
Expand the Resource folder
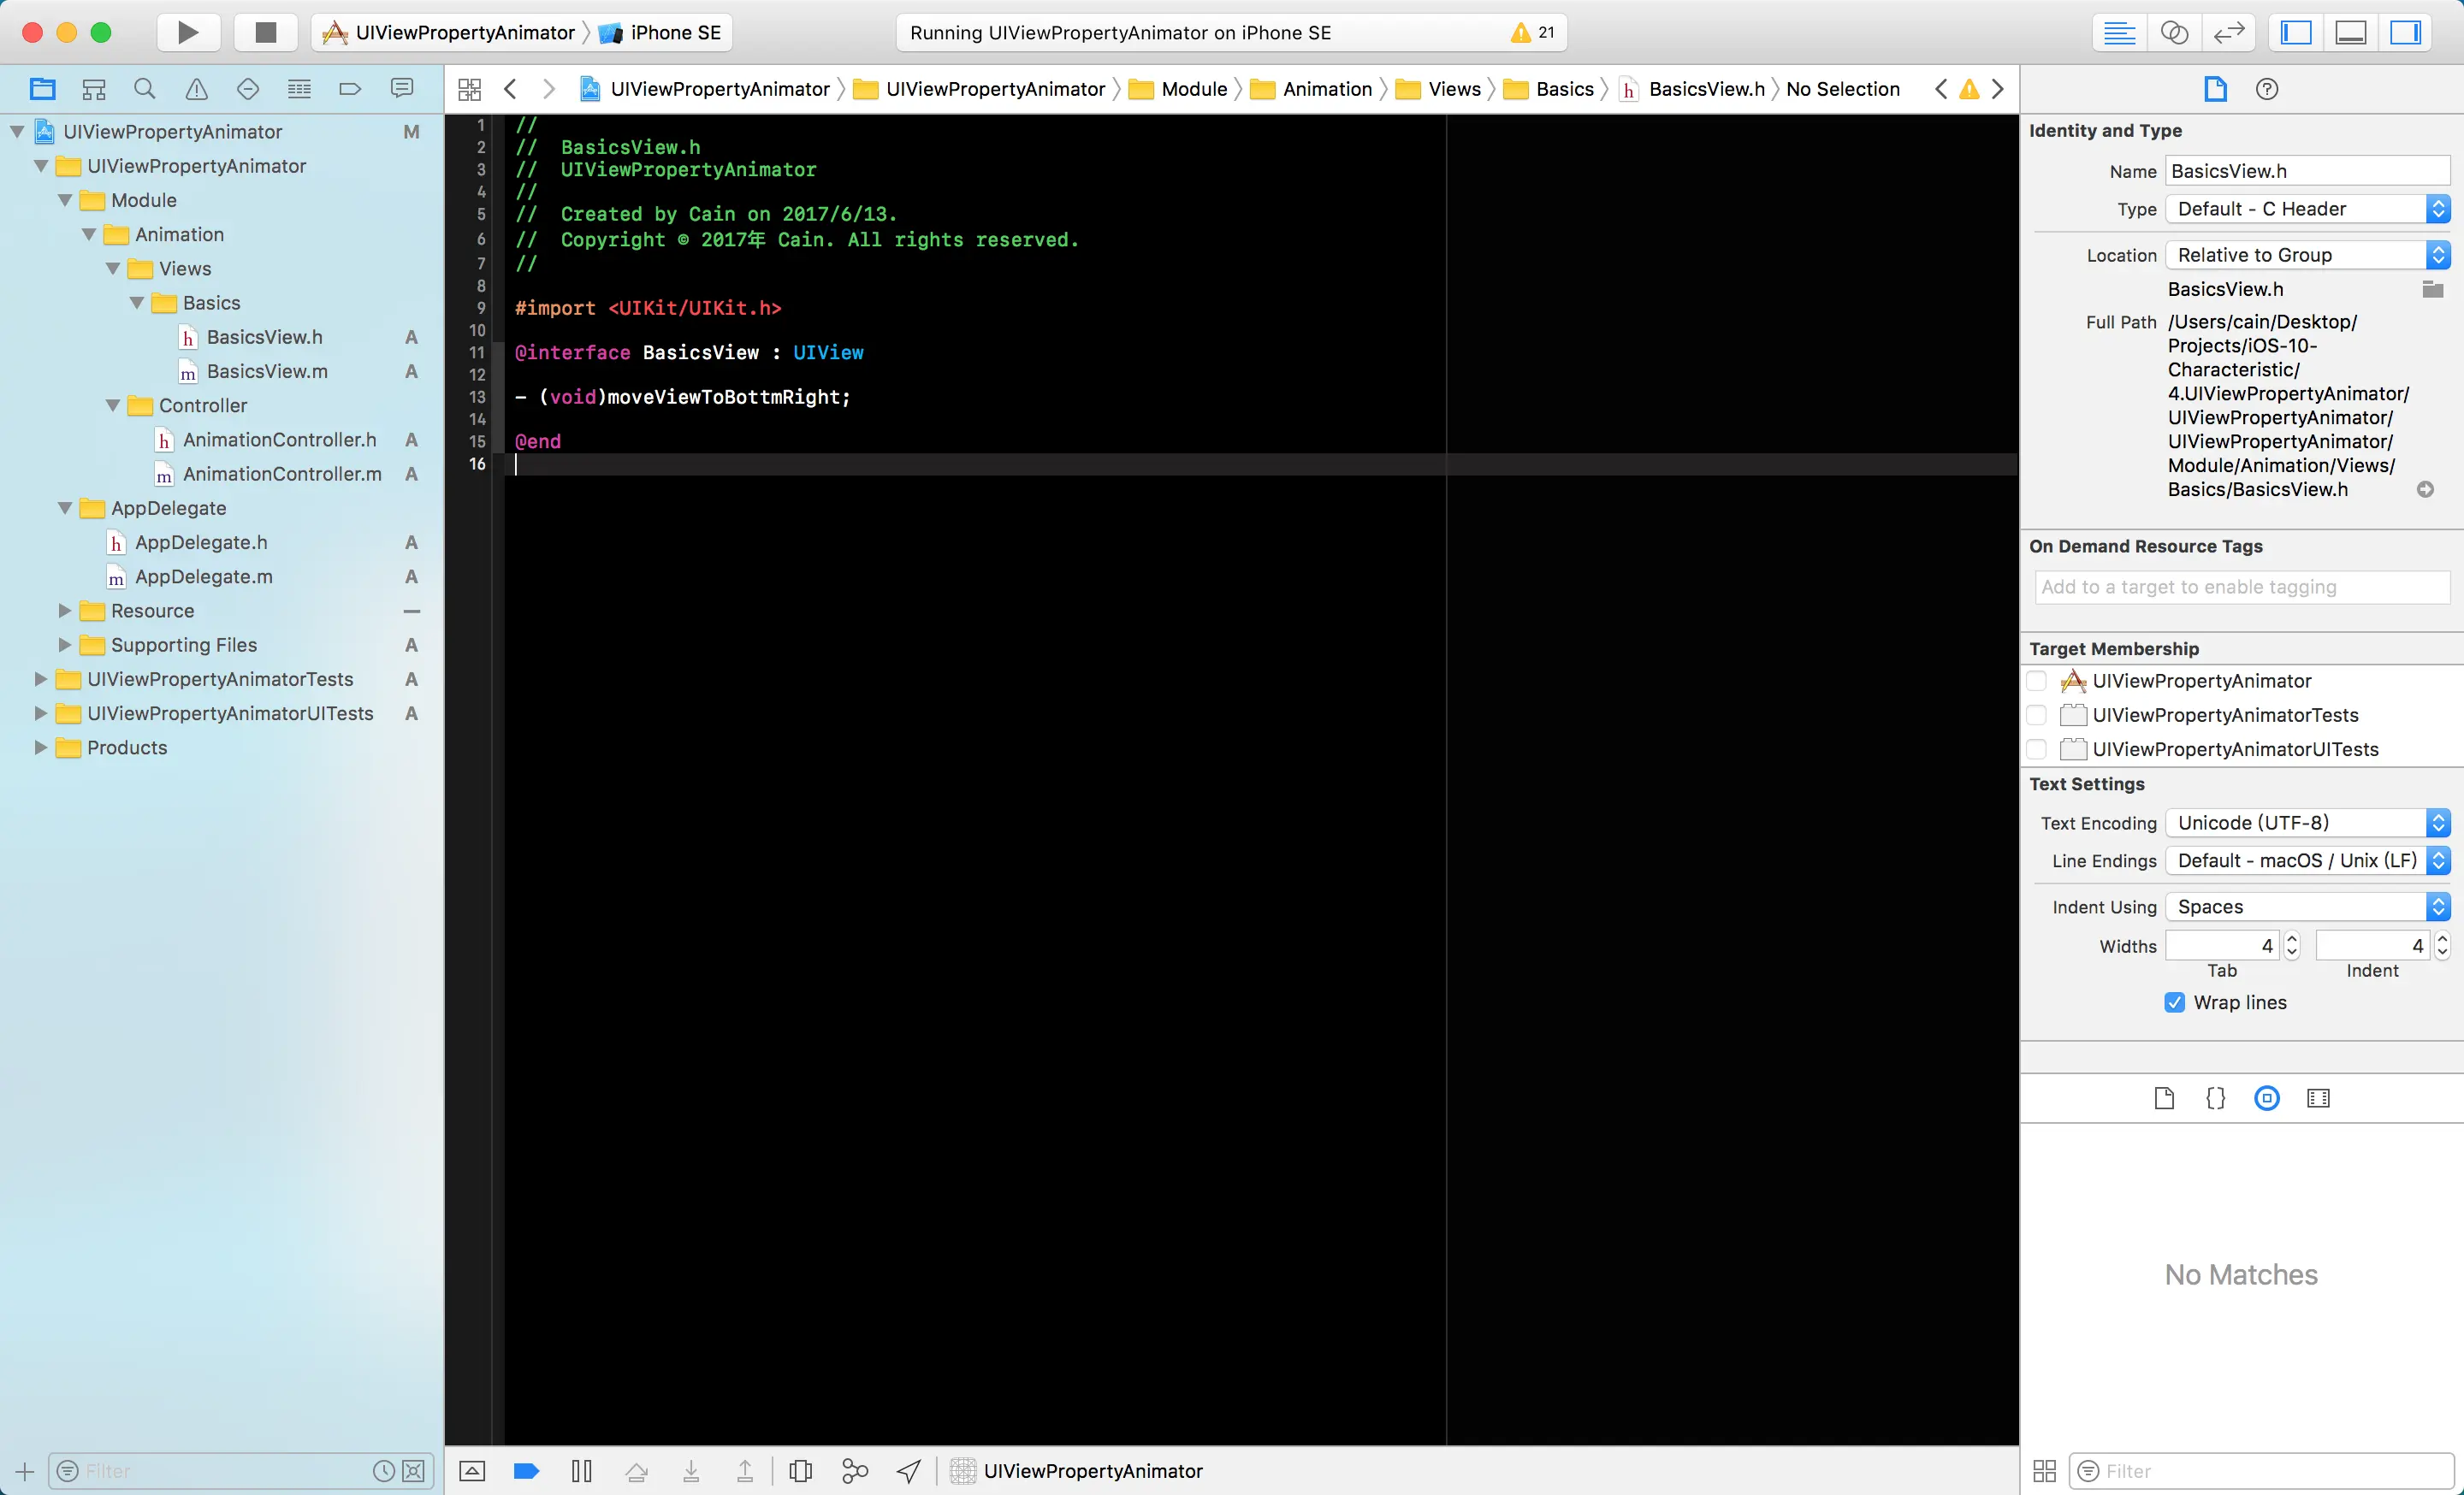click(65, 611)
